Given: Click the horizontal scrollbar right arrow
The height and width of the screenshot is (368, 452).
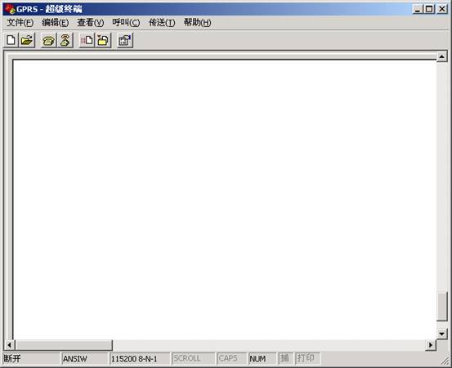Looking at the screenshot, I should click(x=431, y=344).
